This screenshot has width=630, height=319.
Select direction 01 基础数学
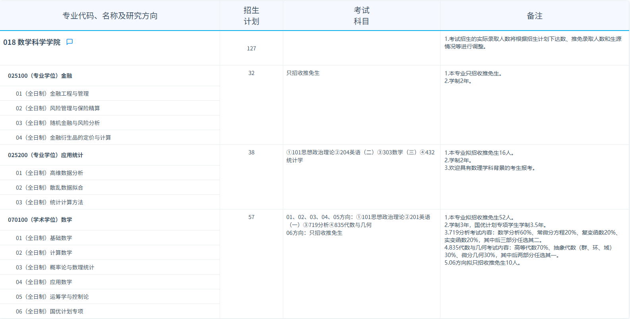[44, 238]
